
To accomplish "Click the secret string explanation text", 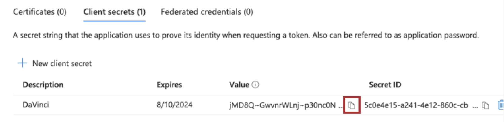I will tap(246, 35).
